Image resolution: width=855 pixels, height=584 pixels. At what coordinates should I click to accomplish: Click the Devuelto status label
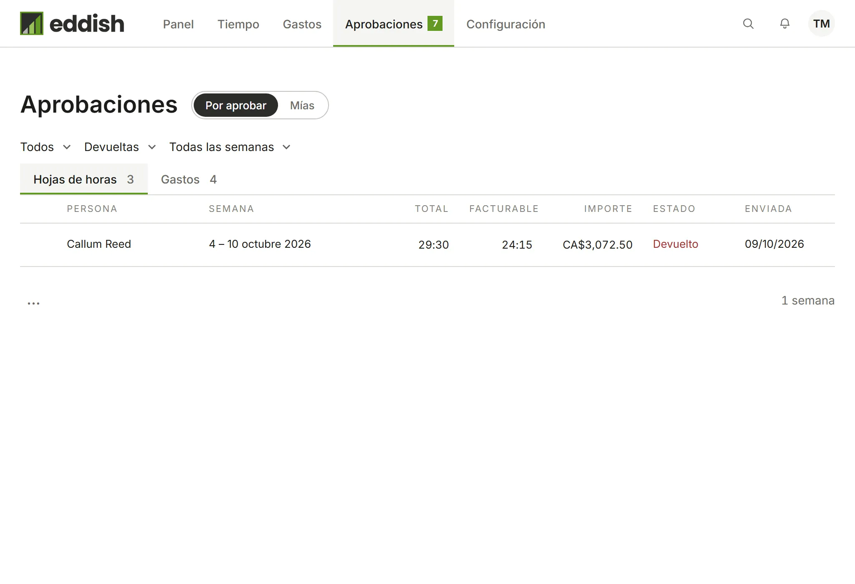pos(675,244)
